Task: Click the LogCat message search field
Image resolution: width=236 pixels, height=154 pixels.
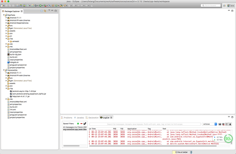Action: pos(145,124)
